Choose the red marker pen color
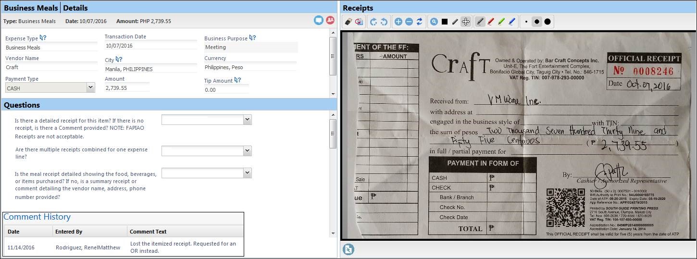The width and height of the screenshot is (697, 259). [491, 22]
